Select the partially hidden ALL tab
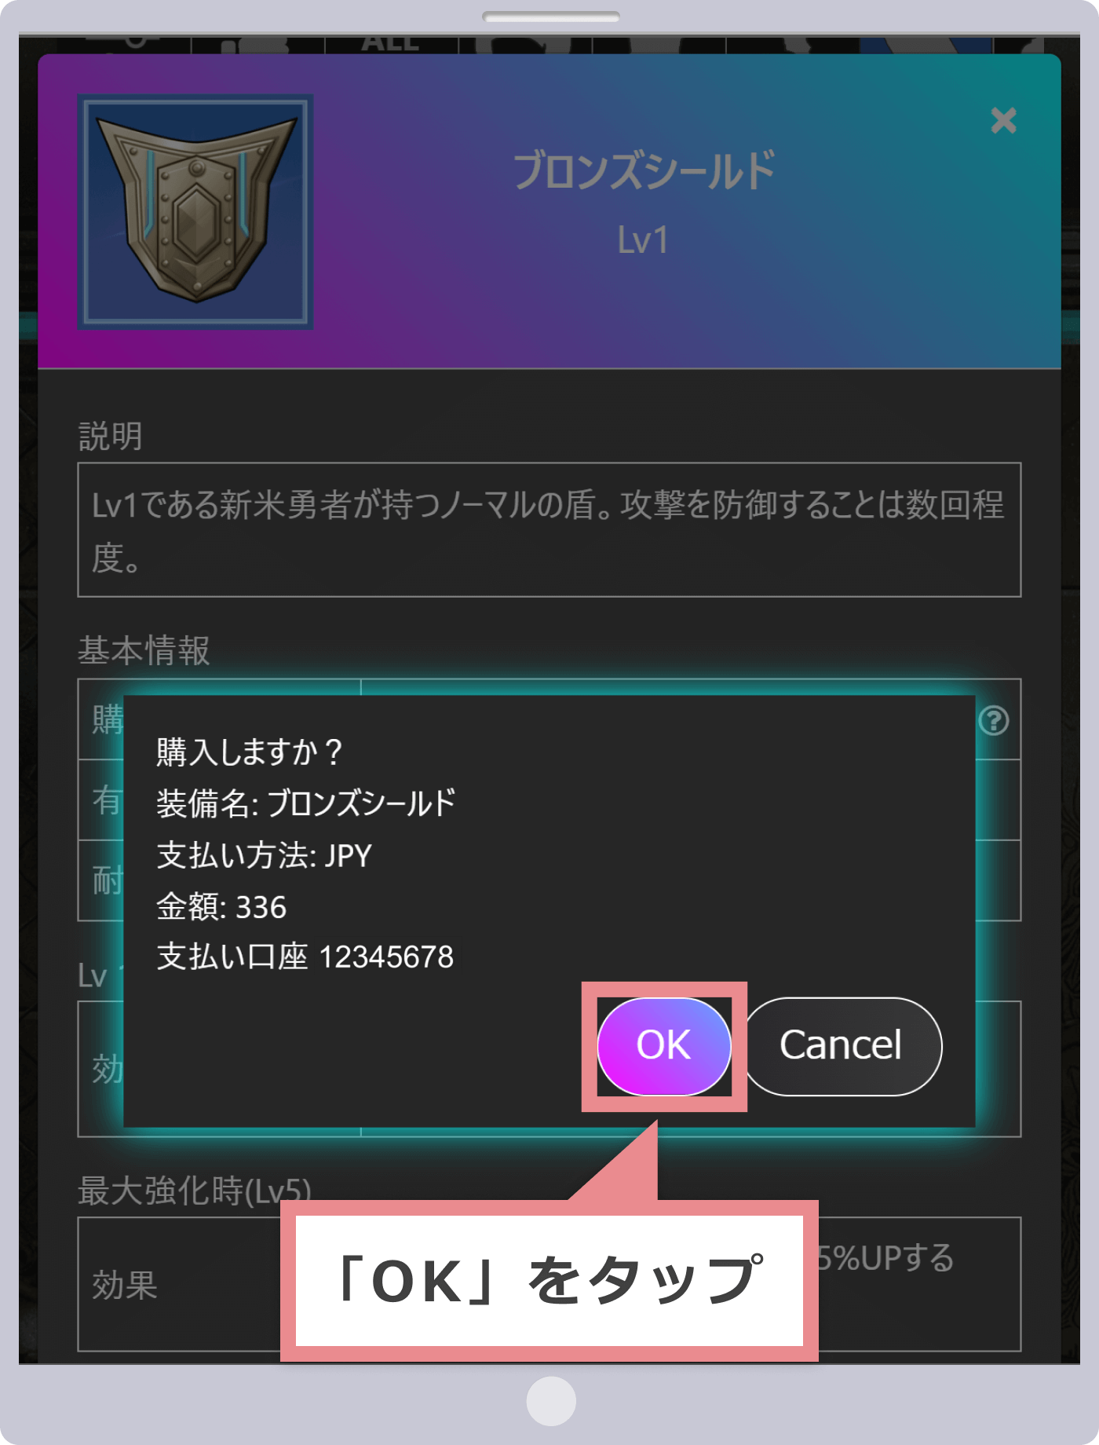This screenshot has height=1445, width=1099. point(389,43)
